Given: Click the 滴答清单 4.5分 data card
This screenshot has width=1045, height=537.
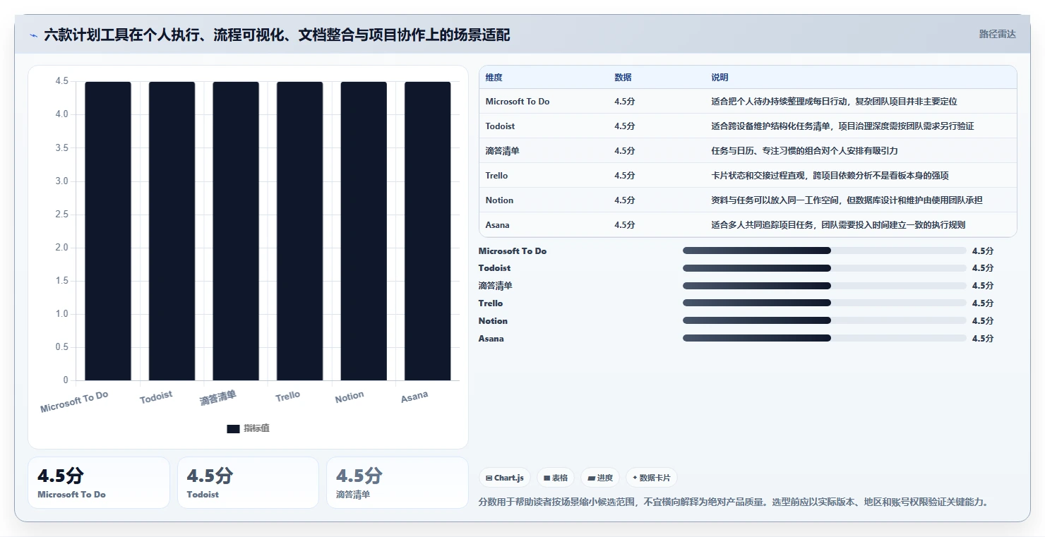Looking at the screenshot, I should pos(398,483).
